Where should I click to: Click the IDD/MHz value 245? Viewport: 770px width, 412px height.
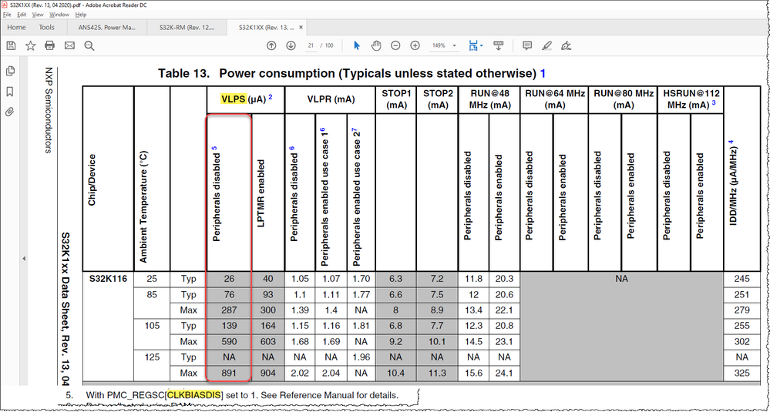[x=742, y=279]
